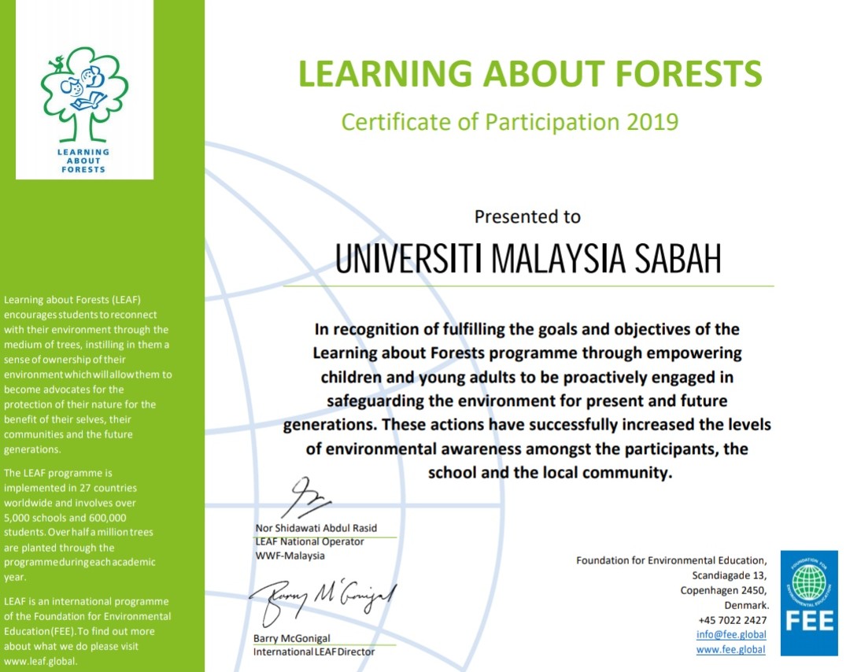Click the Presented to text

click(527, 216)
